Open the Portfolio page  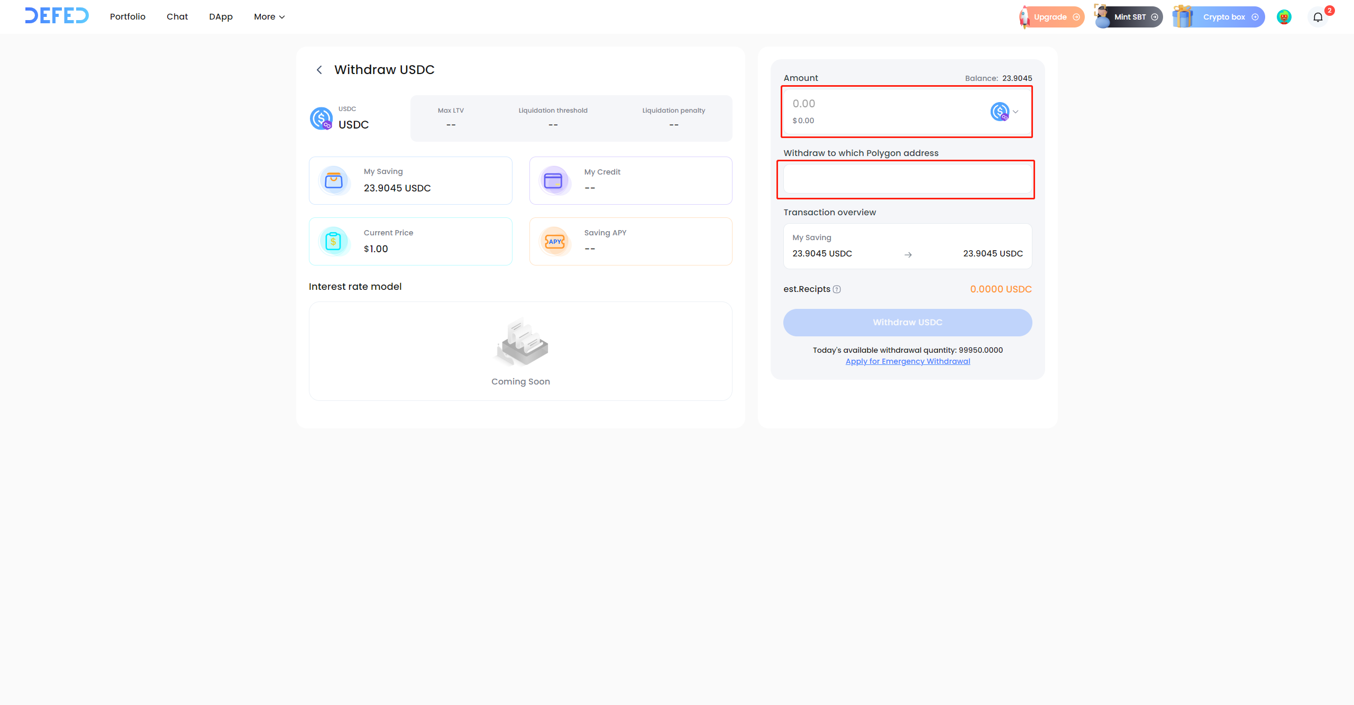pyautogui.click(x=127, y=17)
